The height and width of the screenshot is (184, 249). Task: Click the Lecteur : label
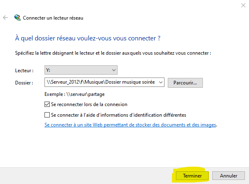point(24,71)
